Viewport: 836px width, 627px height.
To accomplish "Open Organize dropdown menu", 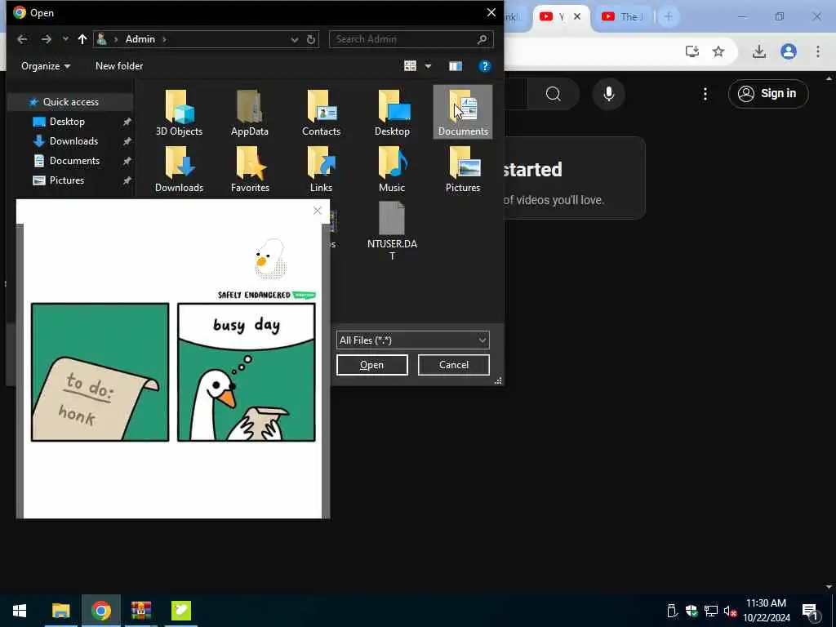I will [x=46, y=65].
